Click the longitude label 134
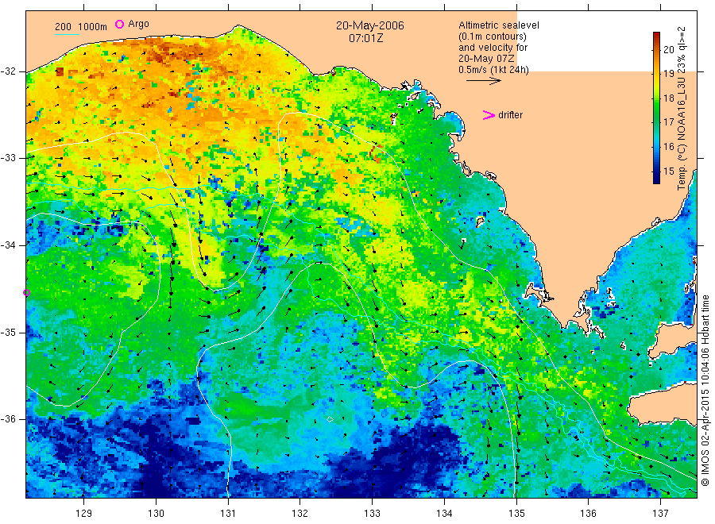715x524 pixels. click(x=444, y=514)
